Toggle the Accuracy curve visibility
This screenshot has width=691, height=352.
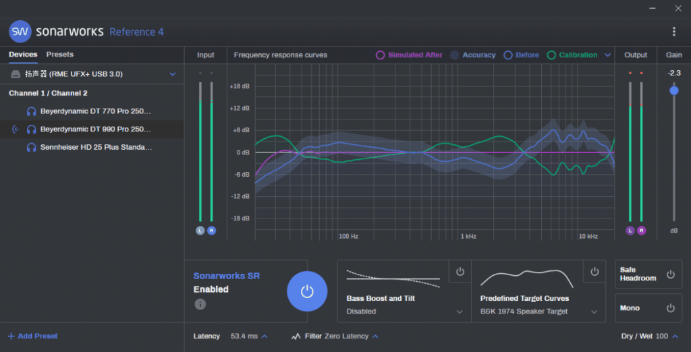pos(454,55)
